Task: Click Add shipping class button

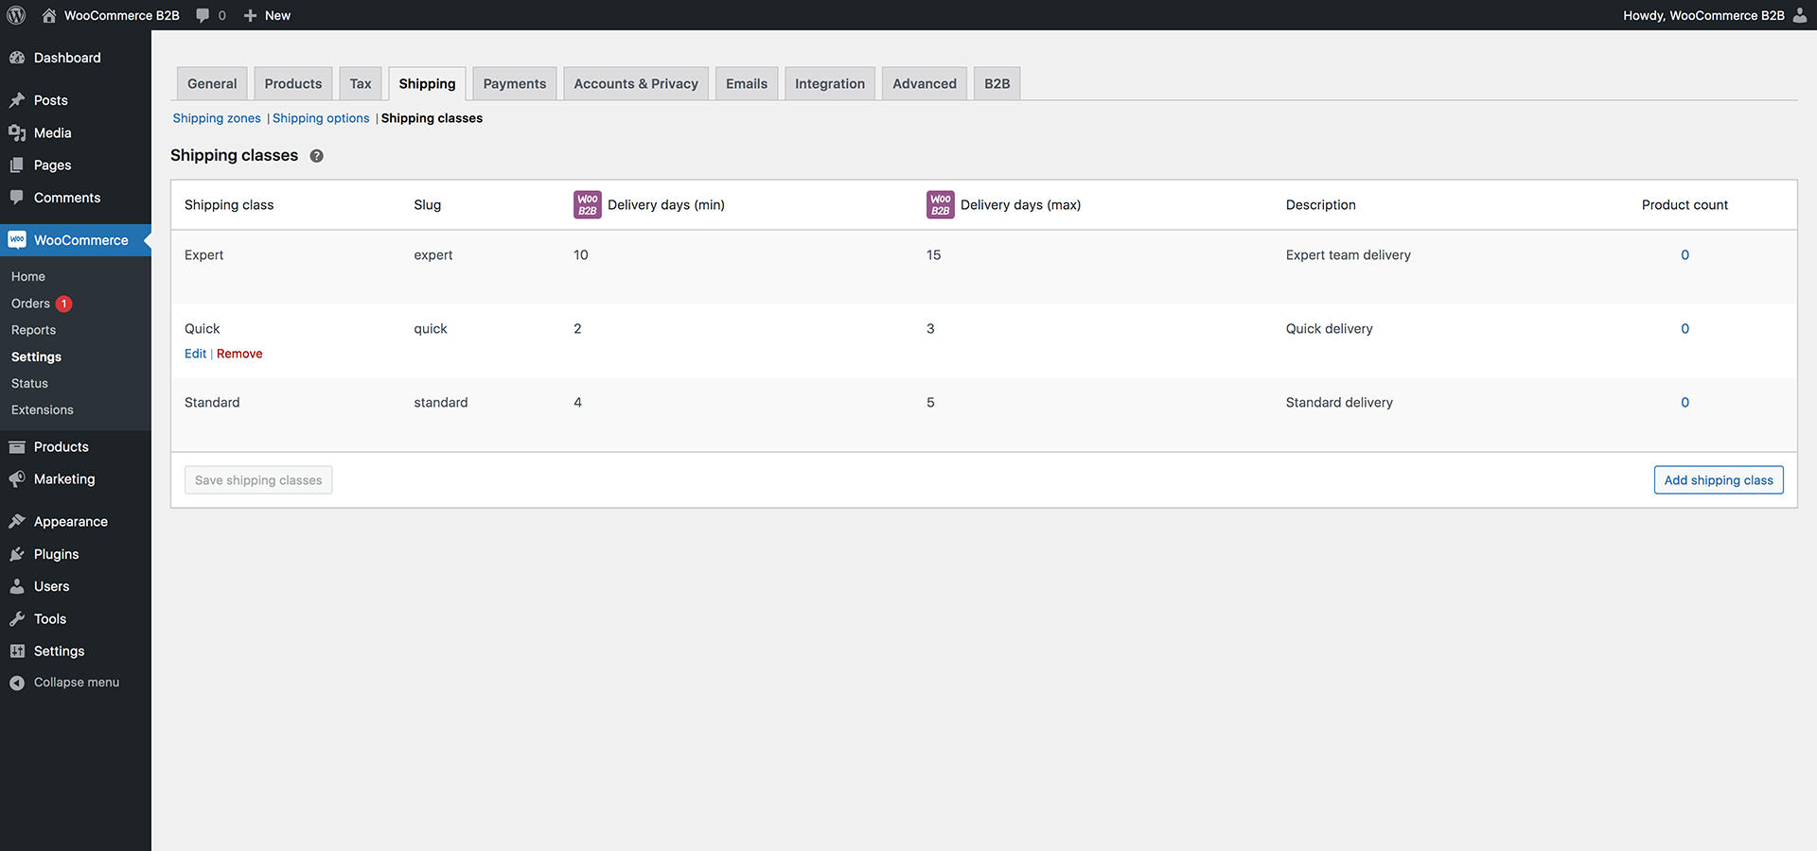Action: click(1718, 480)
